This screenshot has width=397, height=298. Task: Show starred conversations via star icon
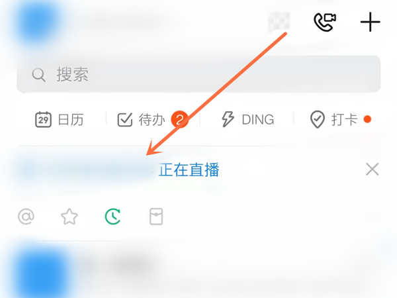tap(69, 217)
